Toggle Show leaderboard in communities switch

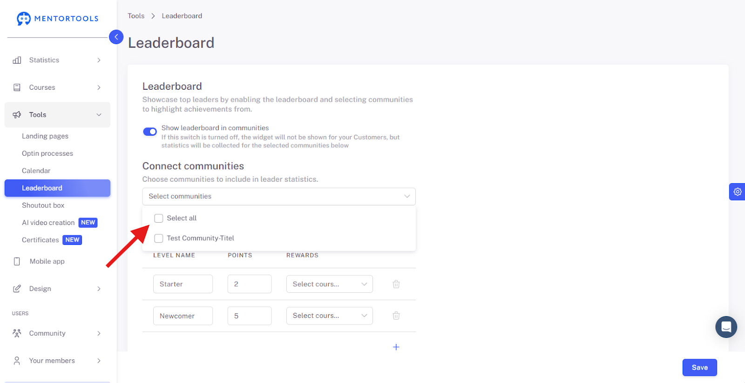pos(150,132)
